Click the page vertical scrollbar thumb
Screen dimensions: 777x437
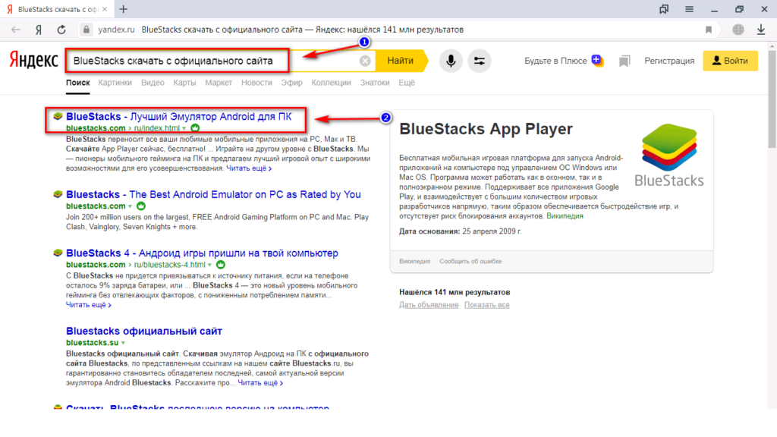tap(772, 99)
